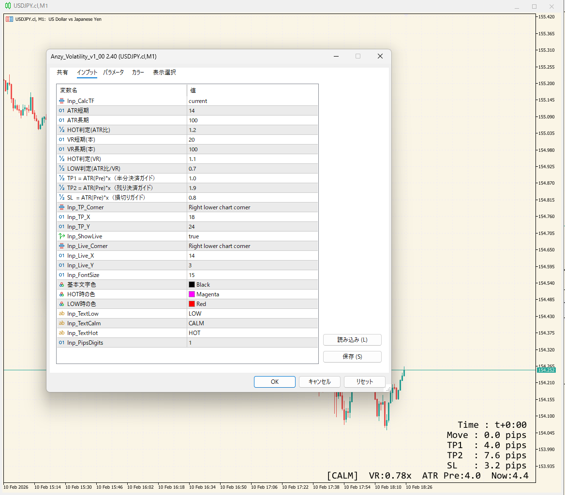The width and height of the screenshot is (565, 495).
Task: Open Inp_CalcTF current timeframe dropdown
Action: 198,101
